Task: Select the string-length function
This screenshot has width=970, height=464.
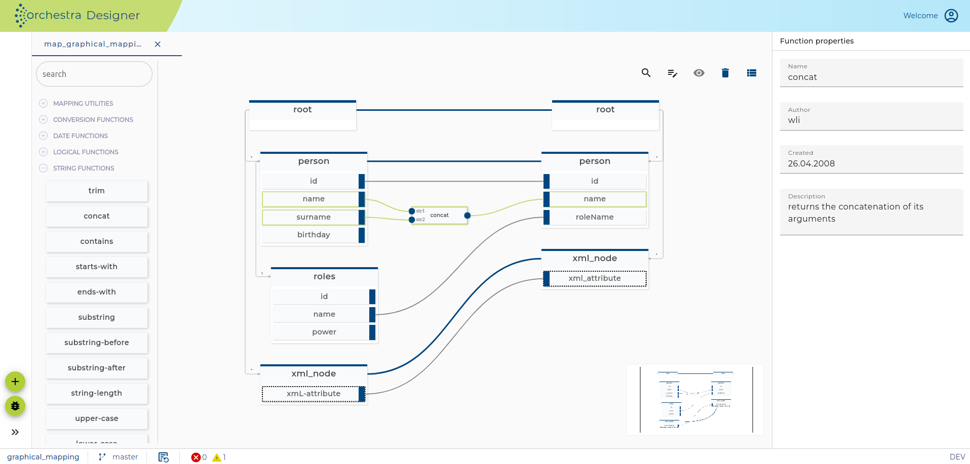Action: pyautogui.click(x=97, y=393)
